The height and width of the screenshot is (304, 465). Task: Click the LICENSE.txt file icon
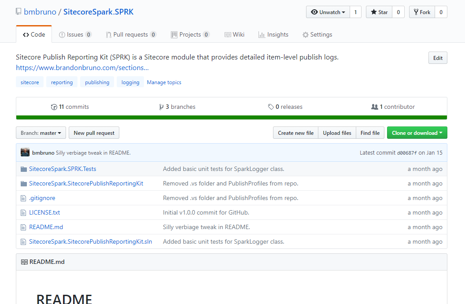(23, 213)
